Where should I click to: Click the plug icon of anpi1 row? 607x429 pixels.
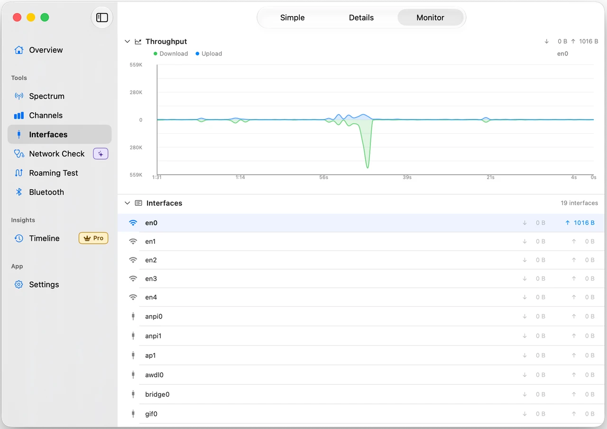coord(133,336)
